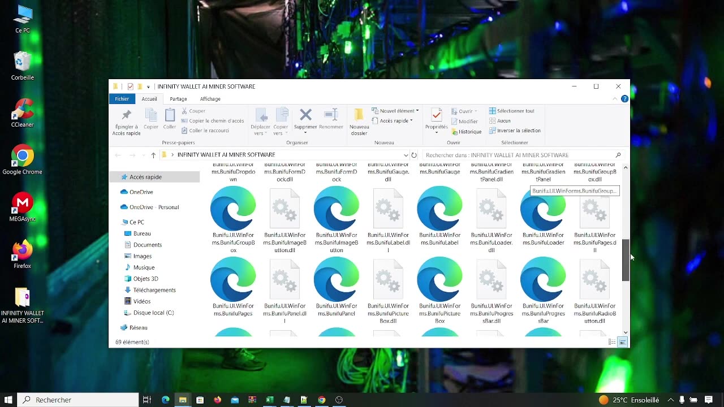Screen dimensions: 724x407
Task: Select the BunifuPanel.dll file
Action: click(x=285, y=291)
